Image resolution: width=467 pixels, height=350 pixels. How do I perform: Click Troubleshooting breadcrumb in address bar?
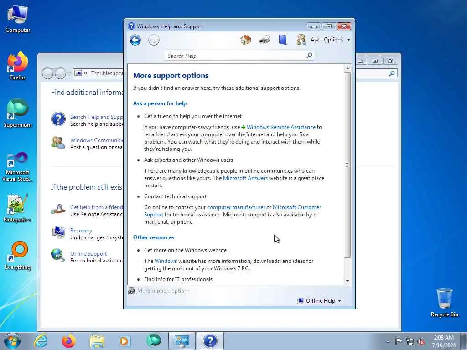click(x=107, y=73)
